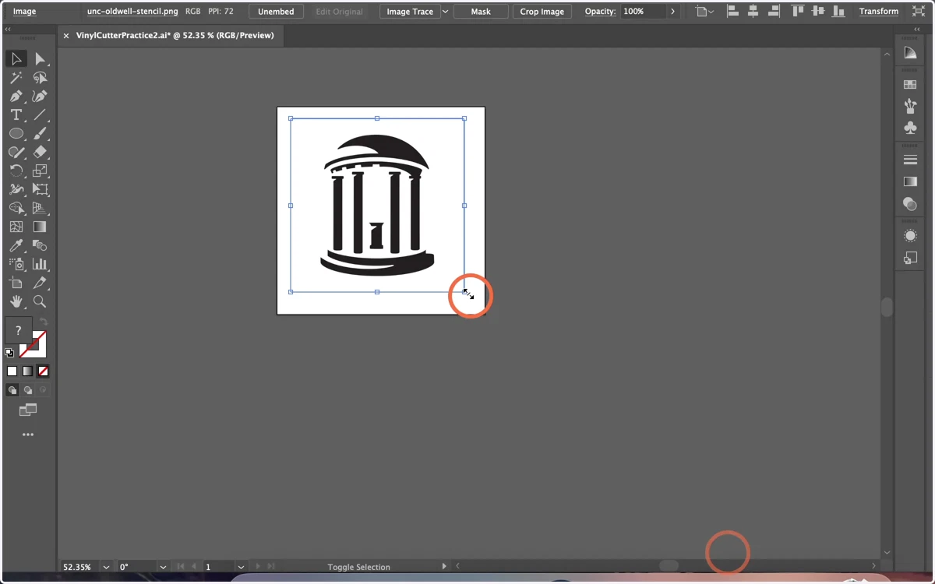The image size is (935, 584).
Task: Open zoom level dropdown
Action: 106,567
